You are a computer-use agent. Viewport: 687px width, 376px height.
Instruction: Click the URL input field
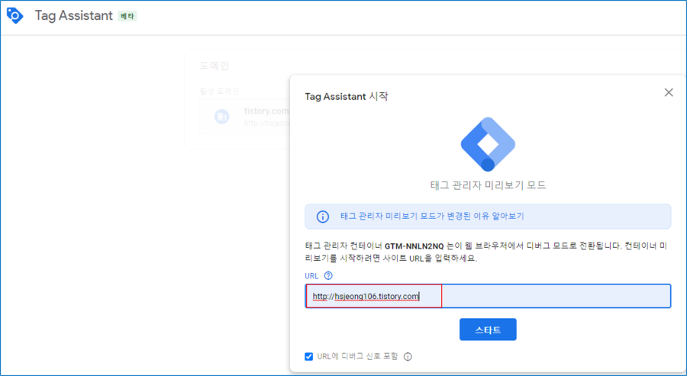[488, 297]
